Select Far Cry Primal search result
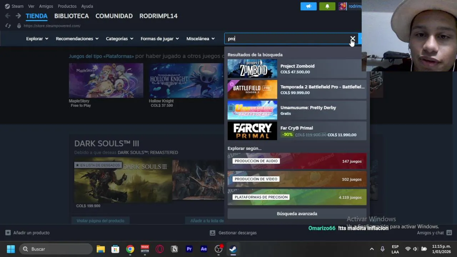 pos(297,131)
